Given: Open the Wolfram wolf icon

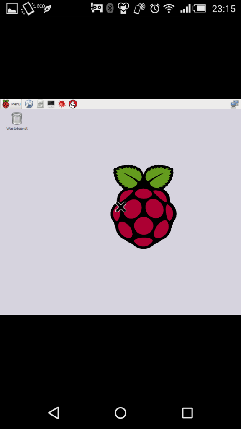Looking at the screenshot, I should click(x=73, y=104).
